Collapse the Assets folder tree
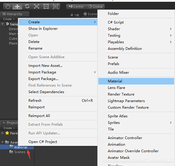The image size is (175, 166). tap(3, 142)
